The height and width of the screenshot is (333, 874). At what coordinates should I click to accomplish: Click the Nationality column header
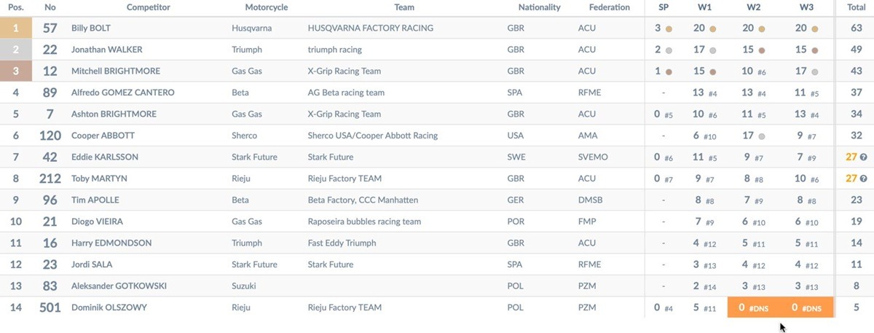tap(539, 7)
